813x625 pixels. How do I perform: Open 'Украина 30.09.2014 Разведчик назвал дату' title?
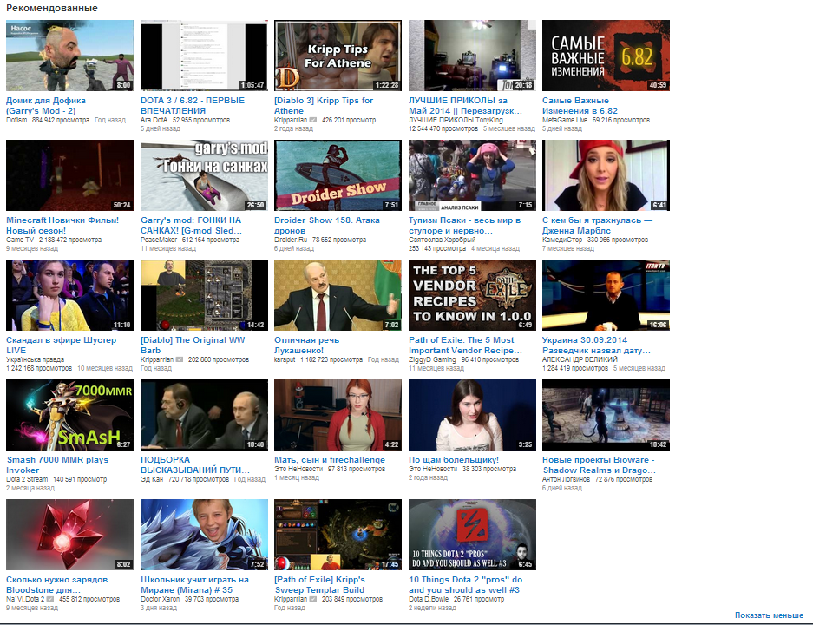[x=596, y=345]
